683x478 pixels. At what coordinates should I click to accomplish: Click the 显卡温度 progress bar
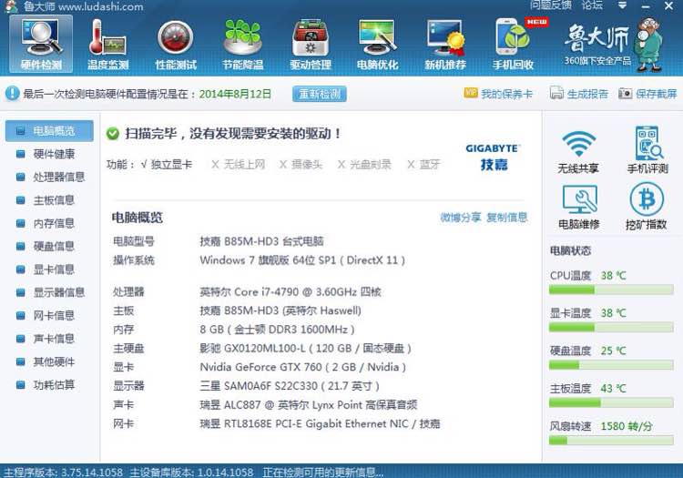coord(611,328)
